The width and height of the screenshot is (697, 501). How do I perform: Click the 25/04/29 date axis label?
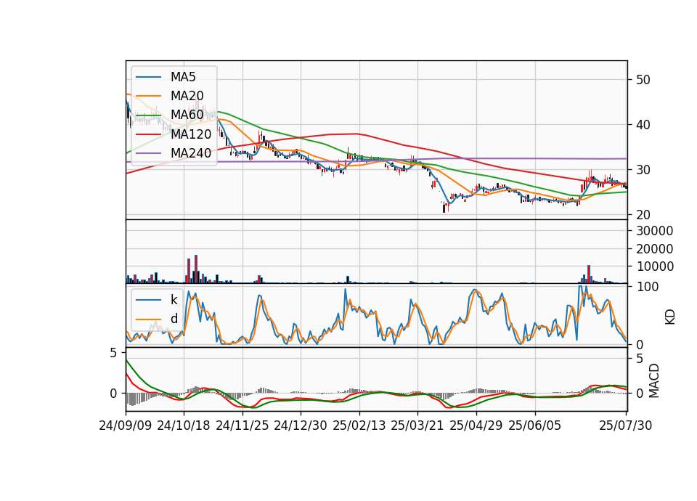(x=476, y=425)
